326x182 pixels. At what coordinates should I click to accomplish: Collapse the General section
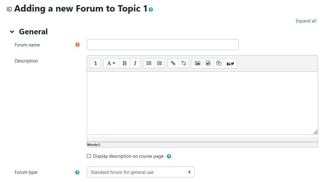click(12, 32)
